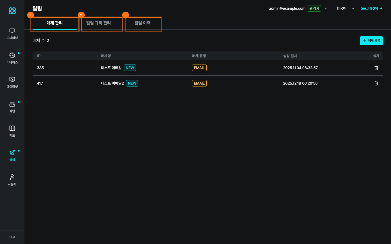Go to the 디바이스 devices section
Screen dimensions: 391x244
(12, 58)
